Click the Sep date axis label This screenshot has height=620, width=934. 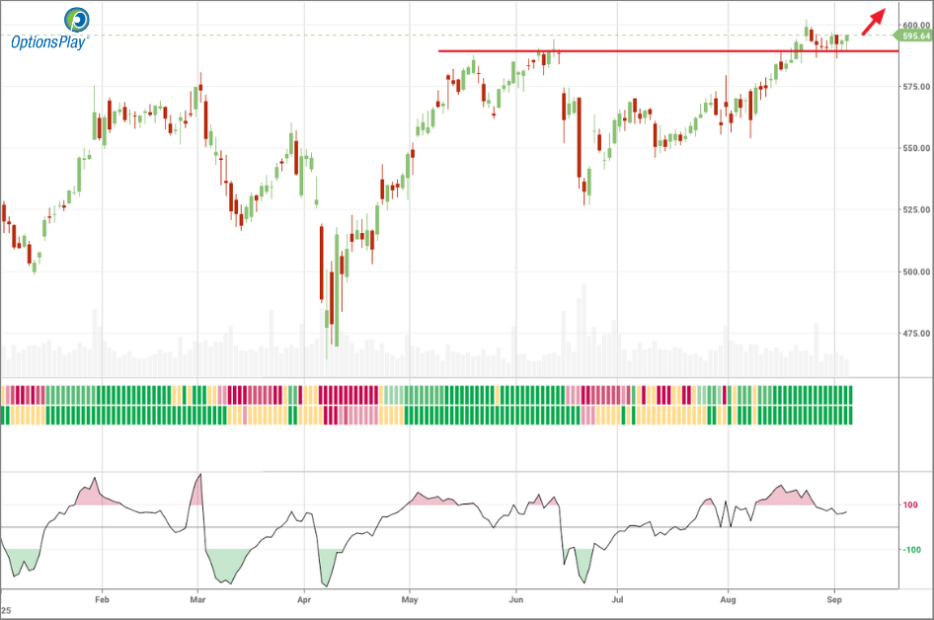[834, 599]
